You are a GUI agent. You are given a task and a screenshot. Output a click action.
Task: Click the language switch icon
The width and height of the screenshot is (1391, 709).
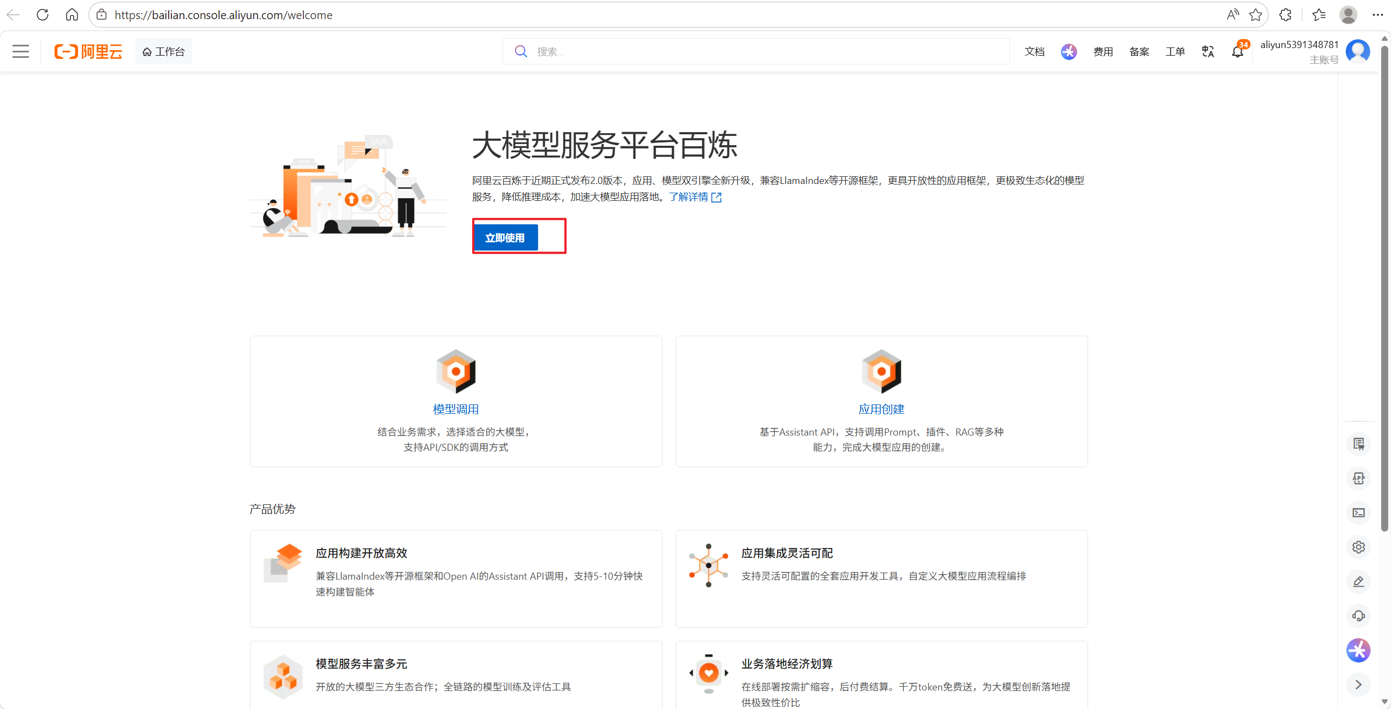1208,51
